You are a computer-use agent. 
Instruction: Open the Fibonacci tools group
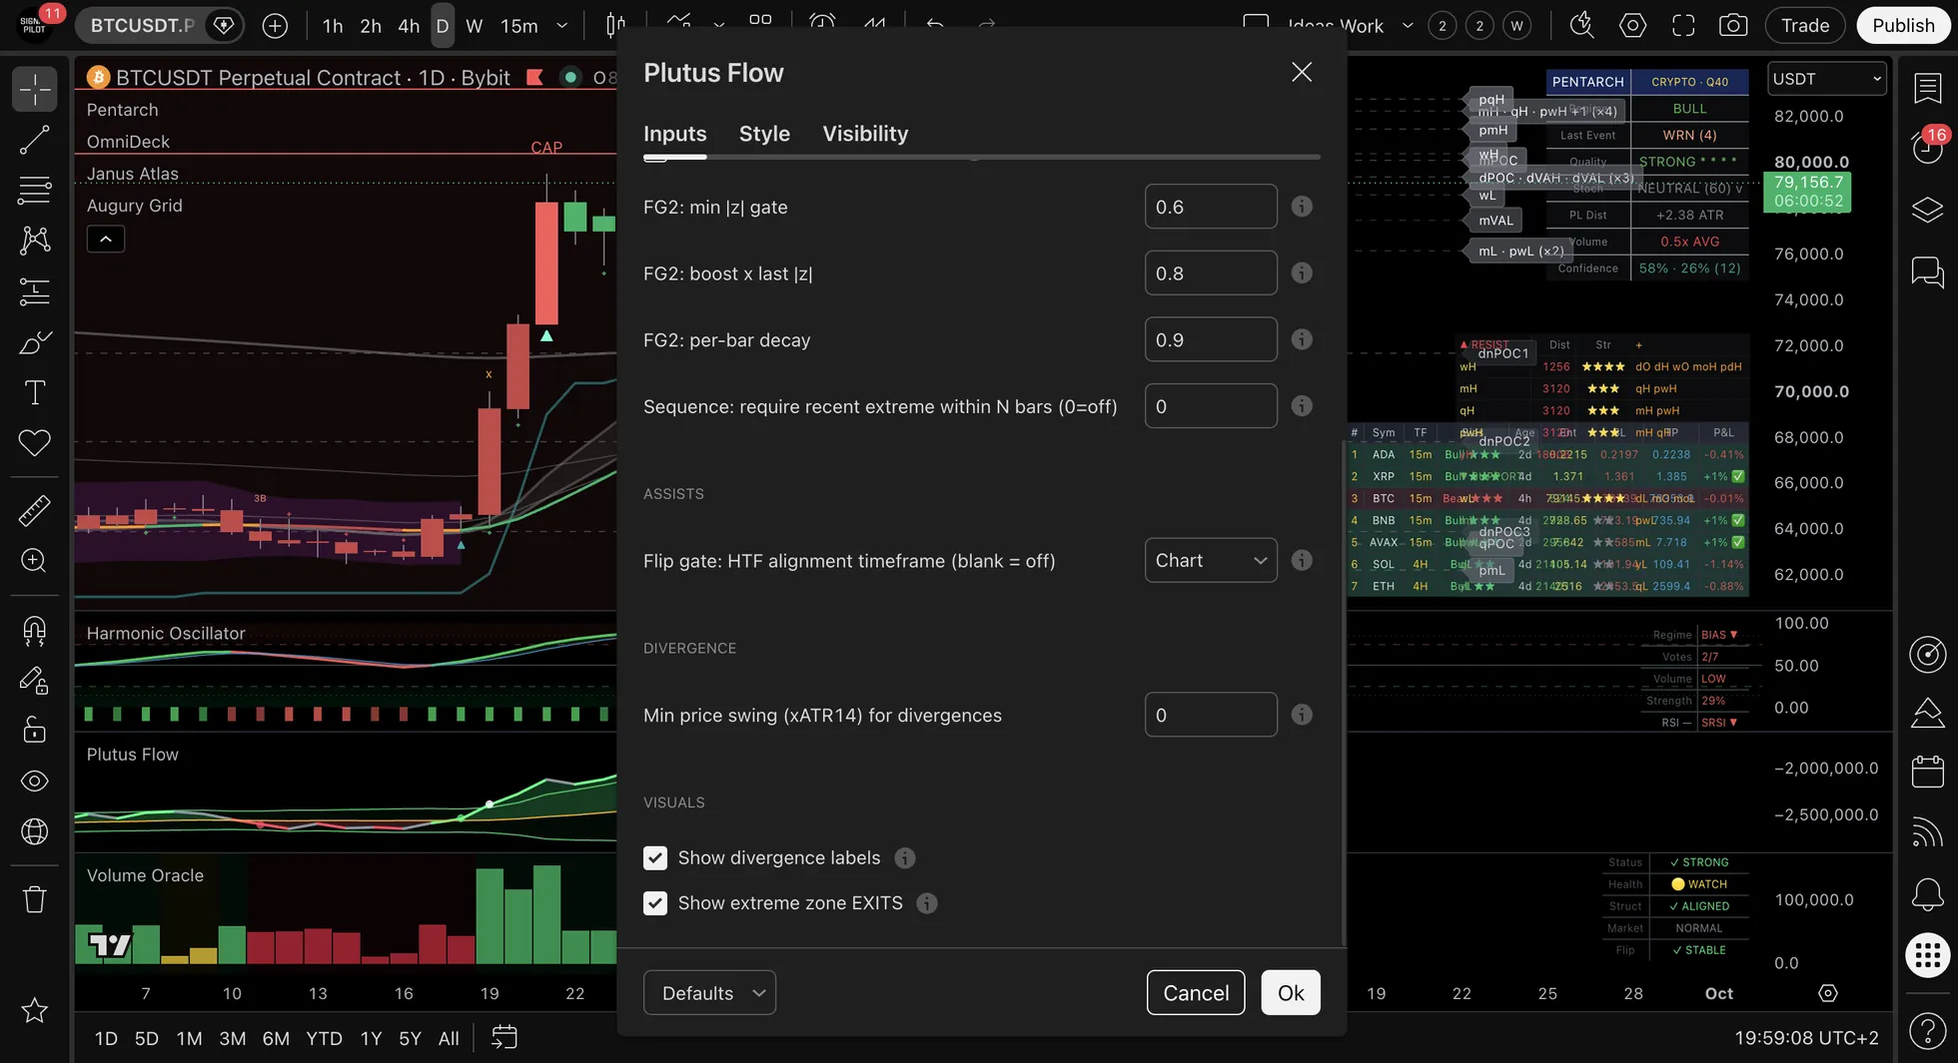pos(34,190)
